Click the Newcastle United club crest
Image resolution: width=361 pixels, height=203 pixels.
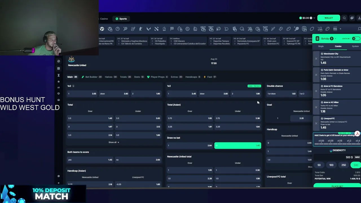[x=71, y=59]
